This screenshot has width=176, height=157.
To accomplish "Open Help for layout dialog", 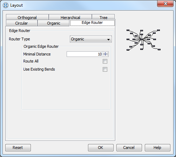I will 157,148.
